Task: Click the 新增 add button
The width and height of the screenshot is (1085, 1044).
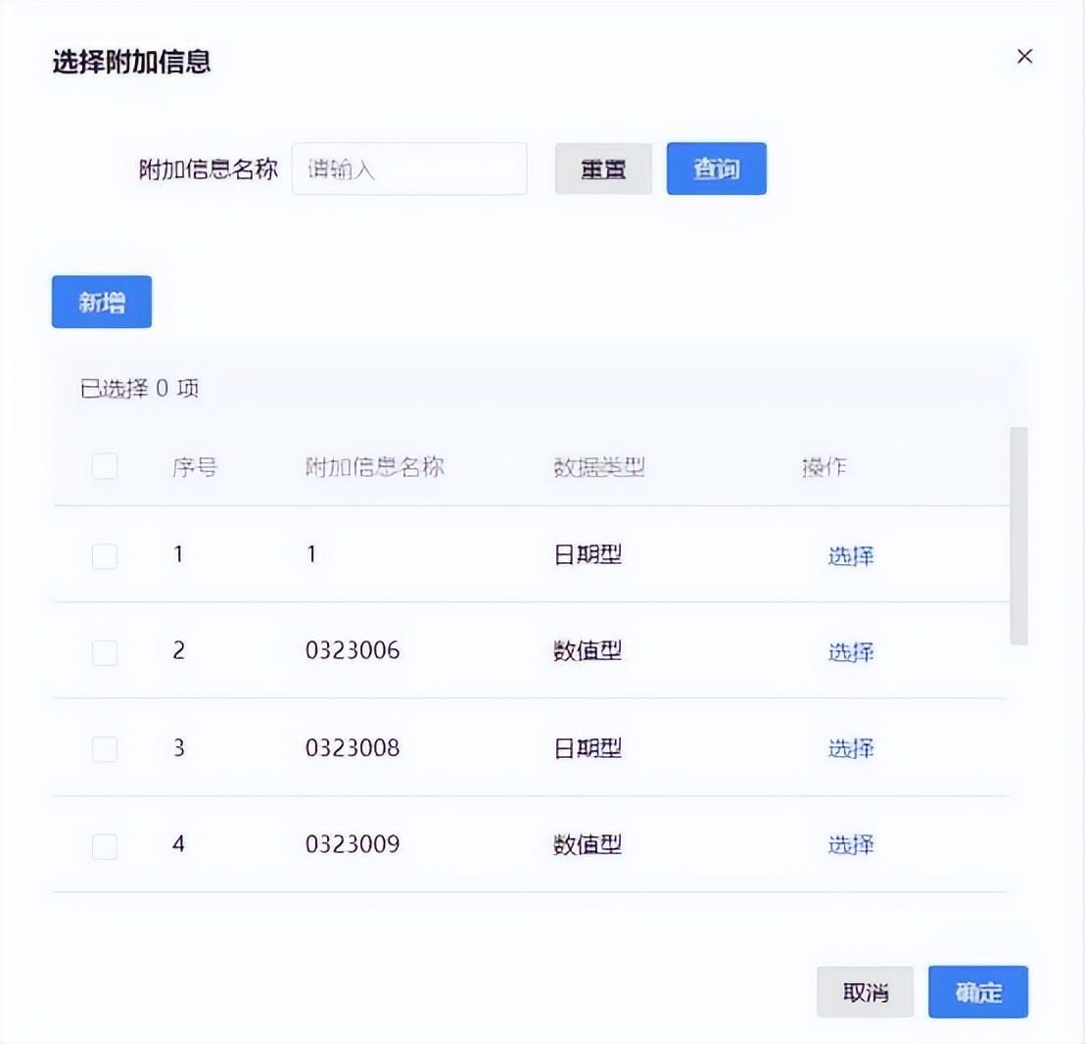Action: [101, 302]
